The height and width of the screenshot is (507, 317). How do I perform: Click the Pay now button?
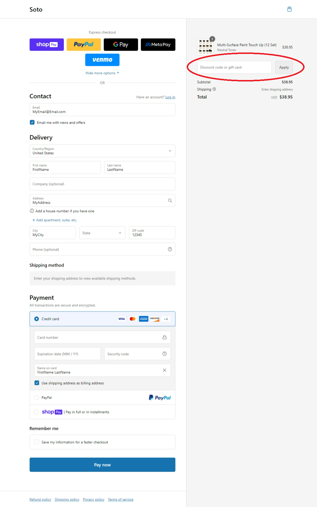tap(102, 465)
